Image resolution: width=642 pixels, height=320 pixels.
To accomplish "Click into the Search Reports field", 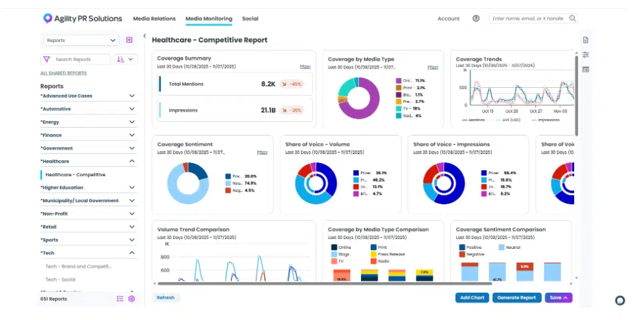I will click(x=81, y=59).
